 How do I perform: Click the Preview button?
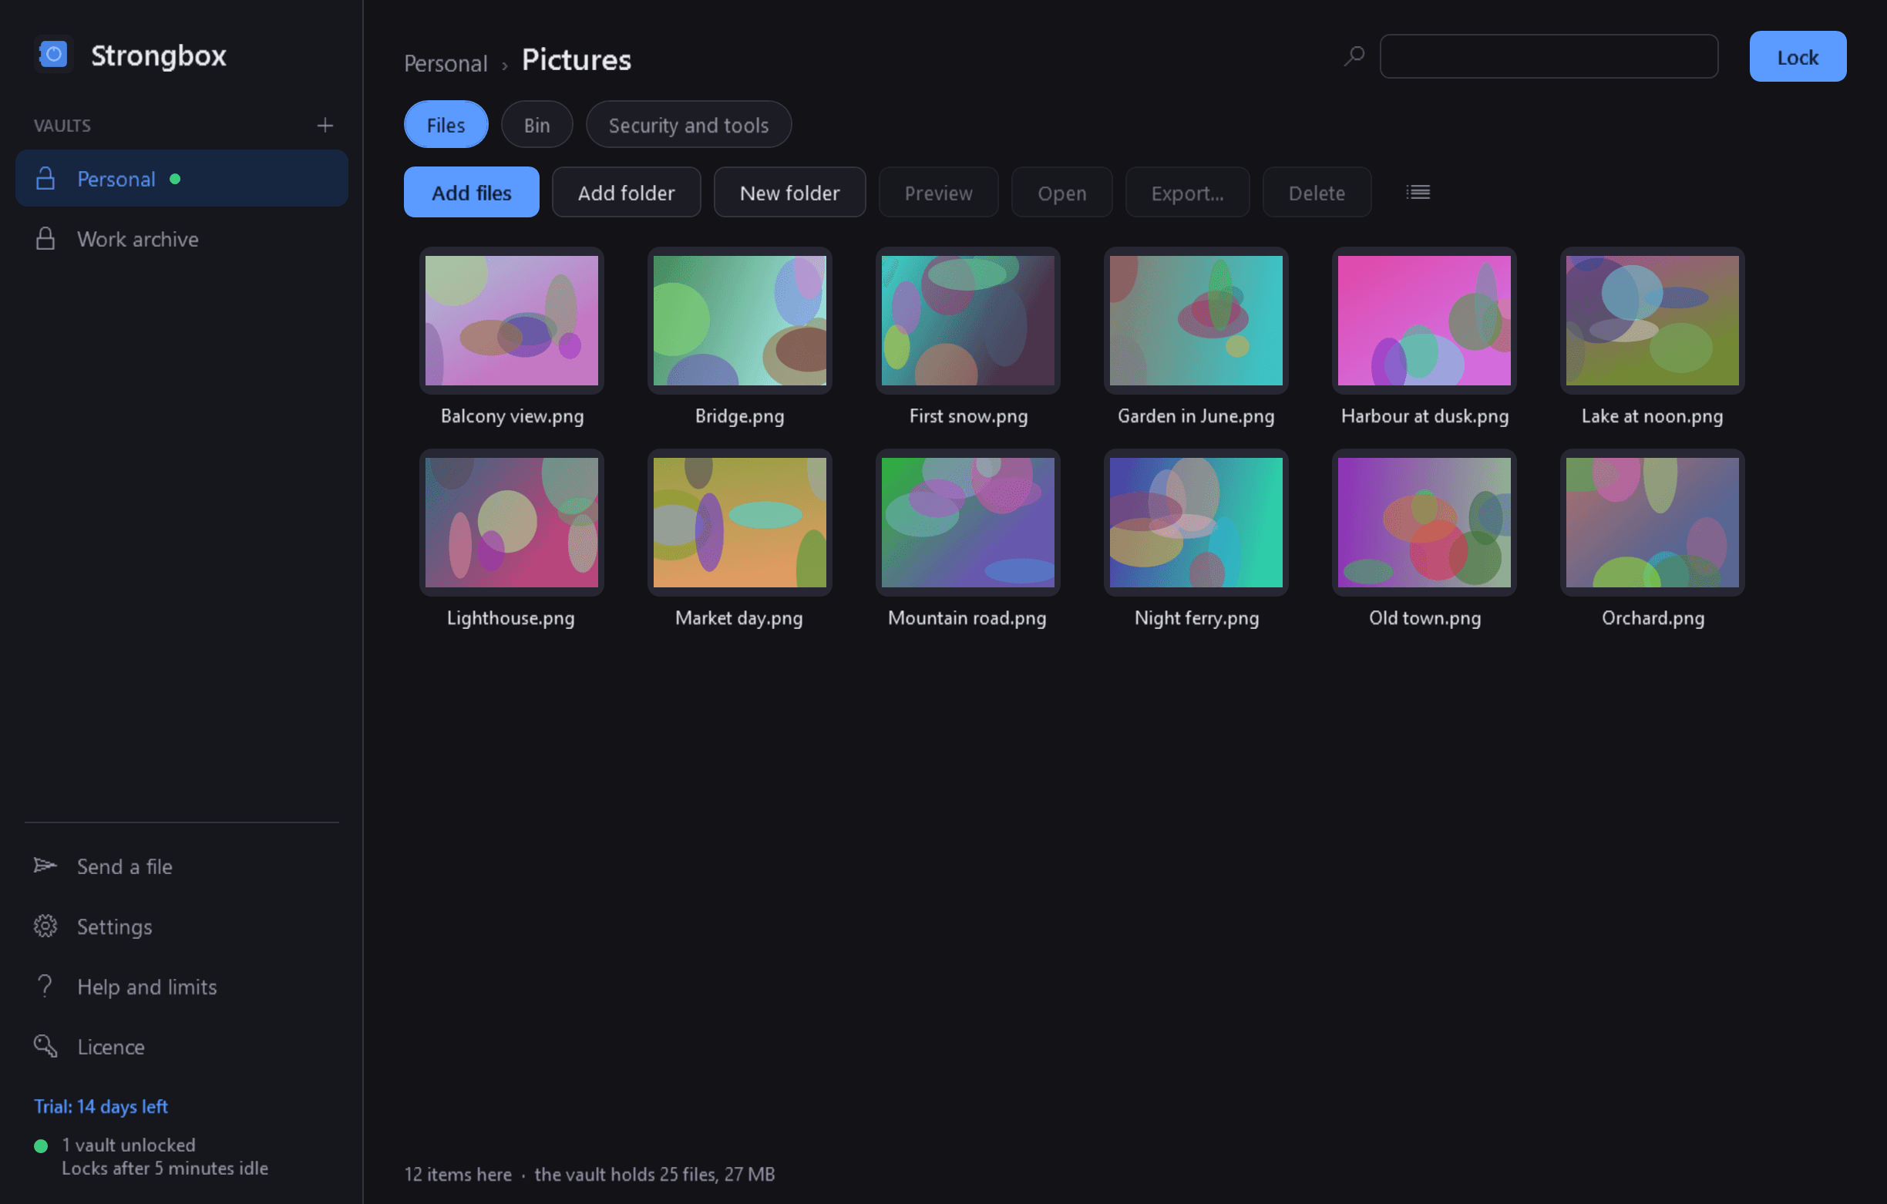[938, 192]
